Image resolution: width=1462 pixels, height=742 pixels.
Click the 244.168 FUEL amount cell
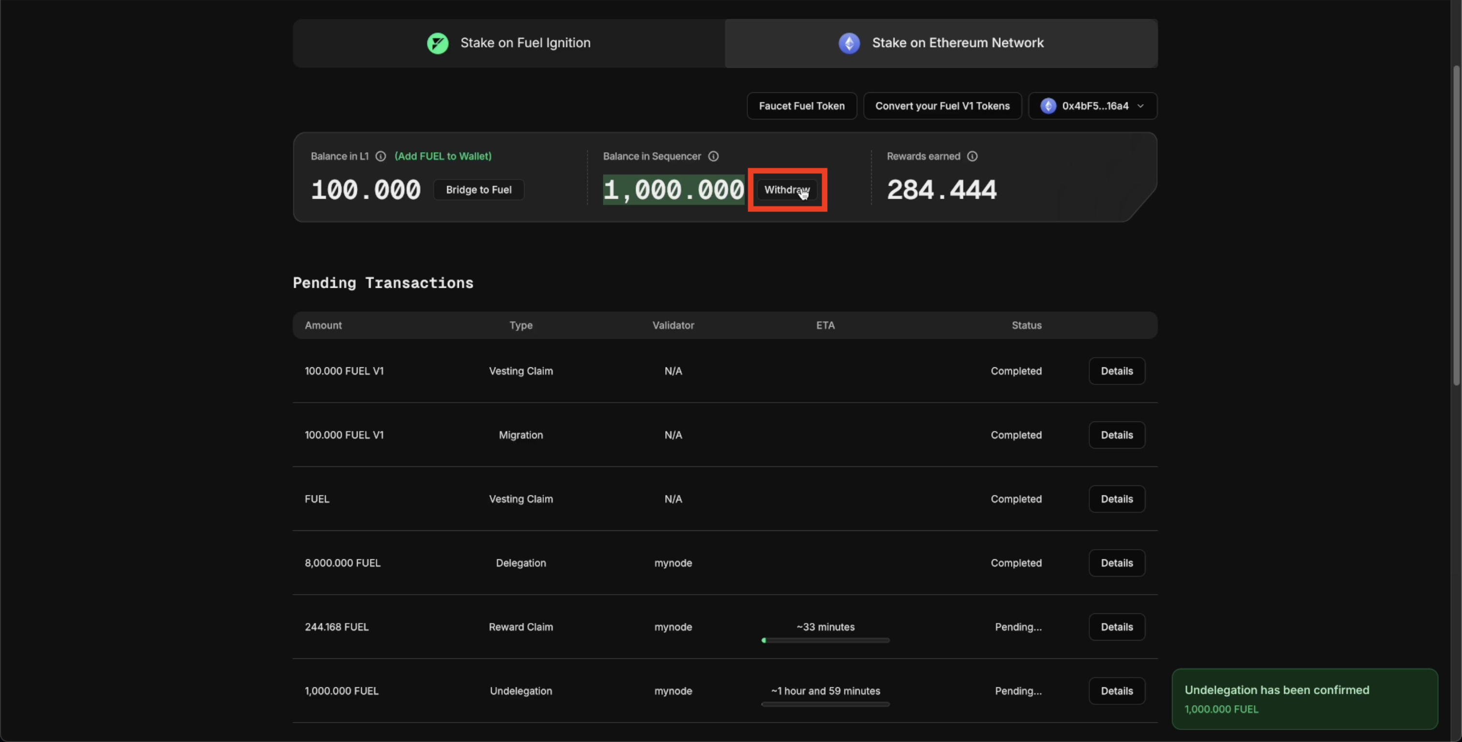pos(336,627)
